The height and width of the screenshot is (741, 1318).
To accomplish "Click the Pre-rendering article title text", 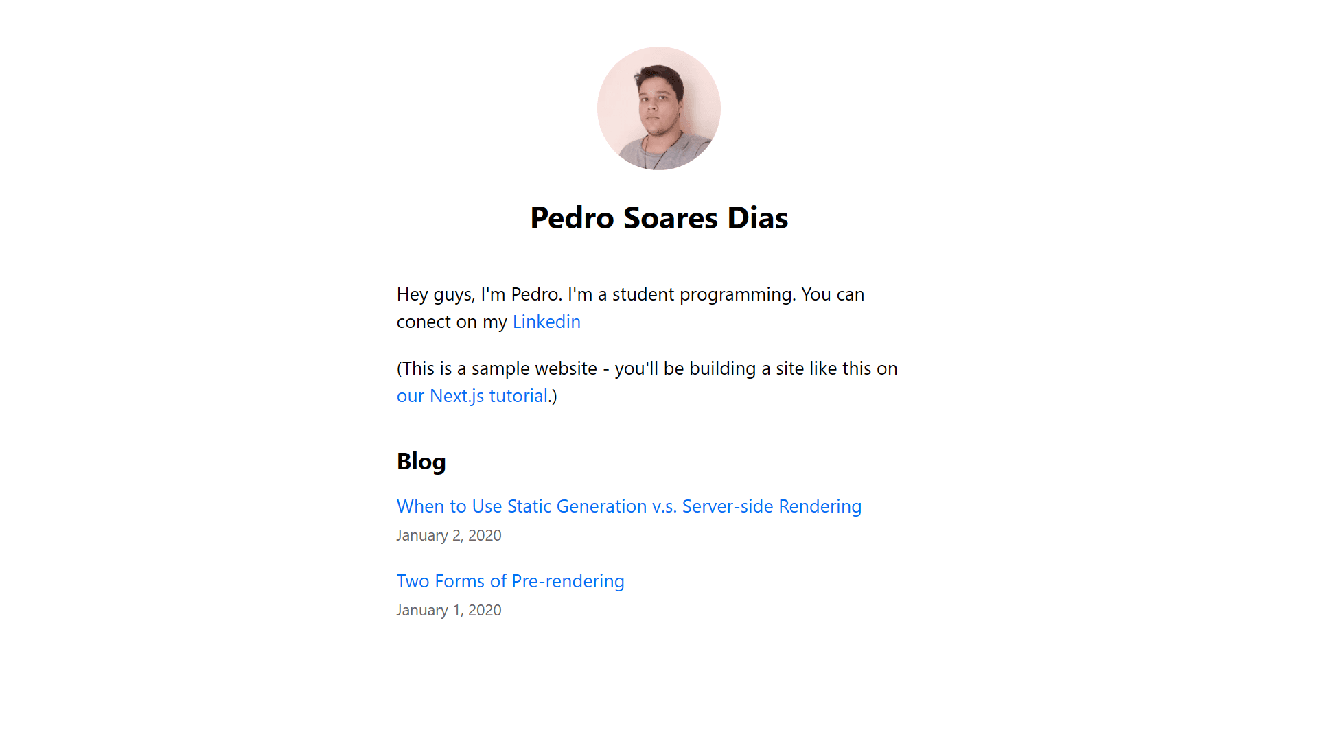I will coord(510,581).
